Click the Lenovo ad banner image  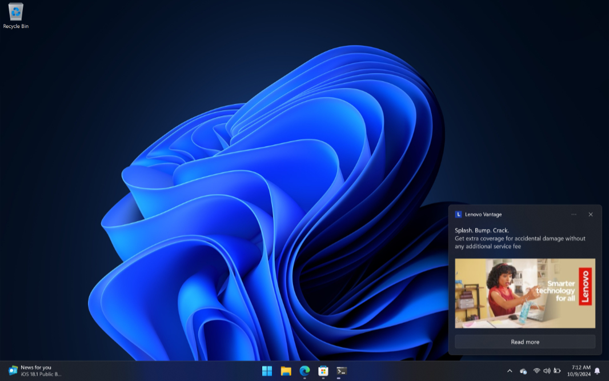(x=524, y=293)
